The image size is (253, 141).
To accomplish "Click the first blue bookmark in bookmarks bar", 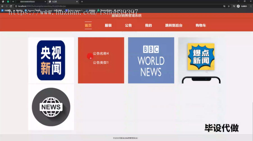I will (6, 10).
